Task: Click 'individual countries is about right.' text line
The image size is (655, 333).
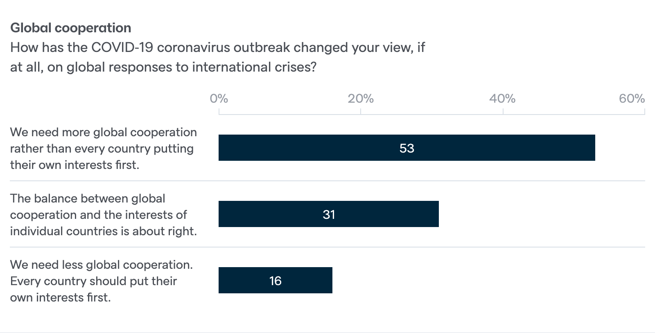Action: (103, 231)
